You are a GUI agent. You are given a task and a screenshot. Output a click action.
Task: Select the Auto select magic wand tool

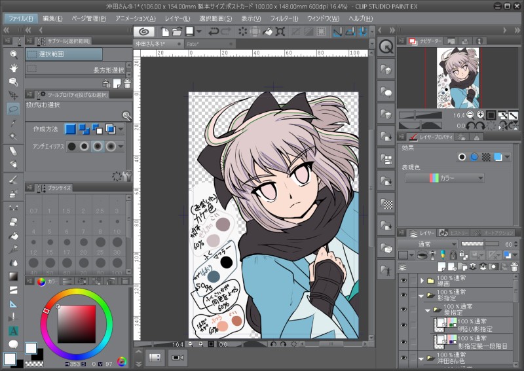[x=13, y=136]
